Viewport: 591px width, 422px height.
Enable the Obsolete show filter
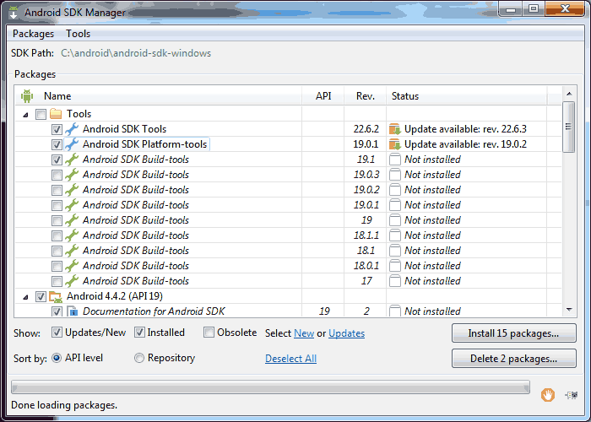(x=209, y=333)
